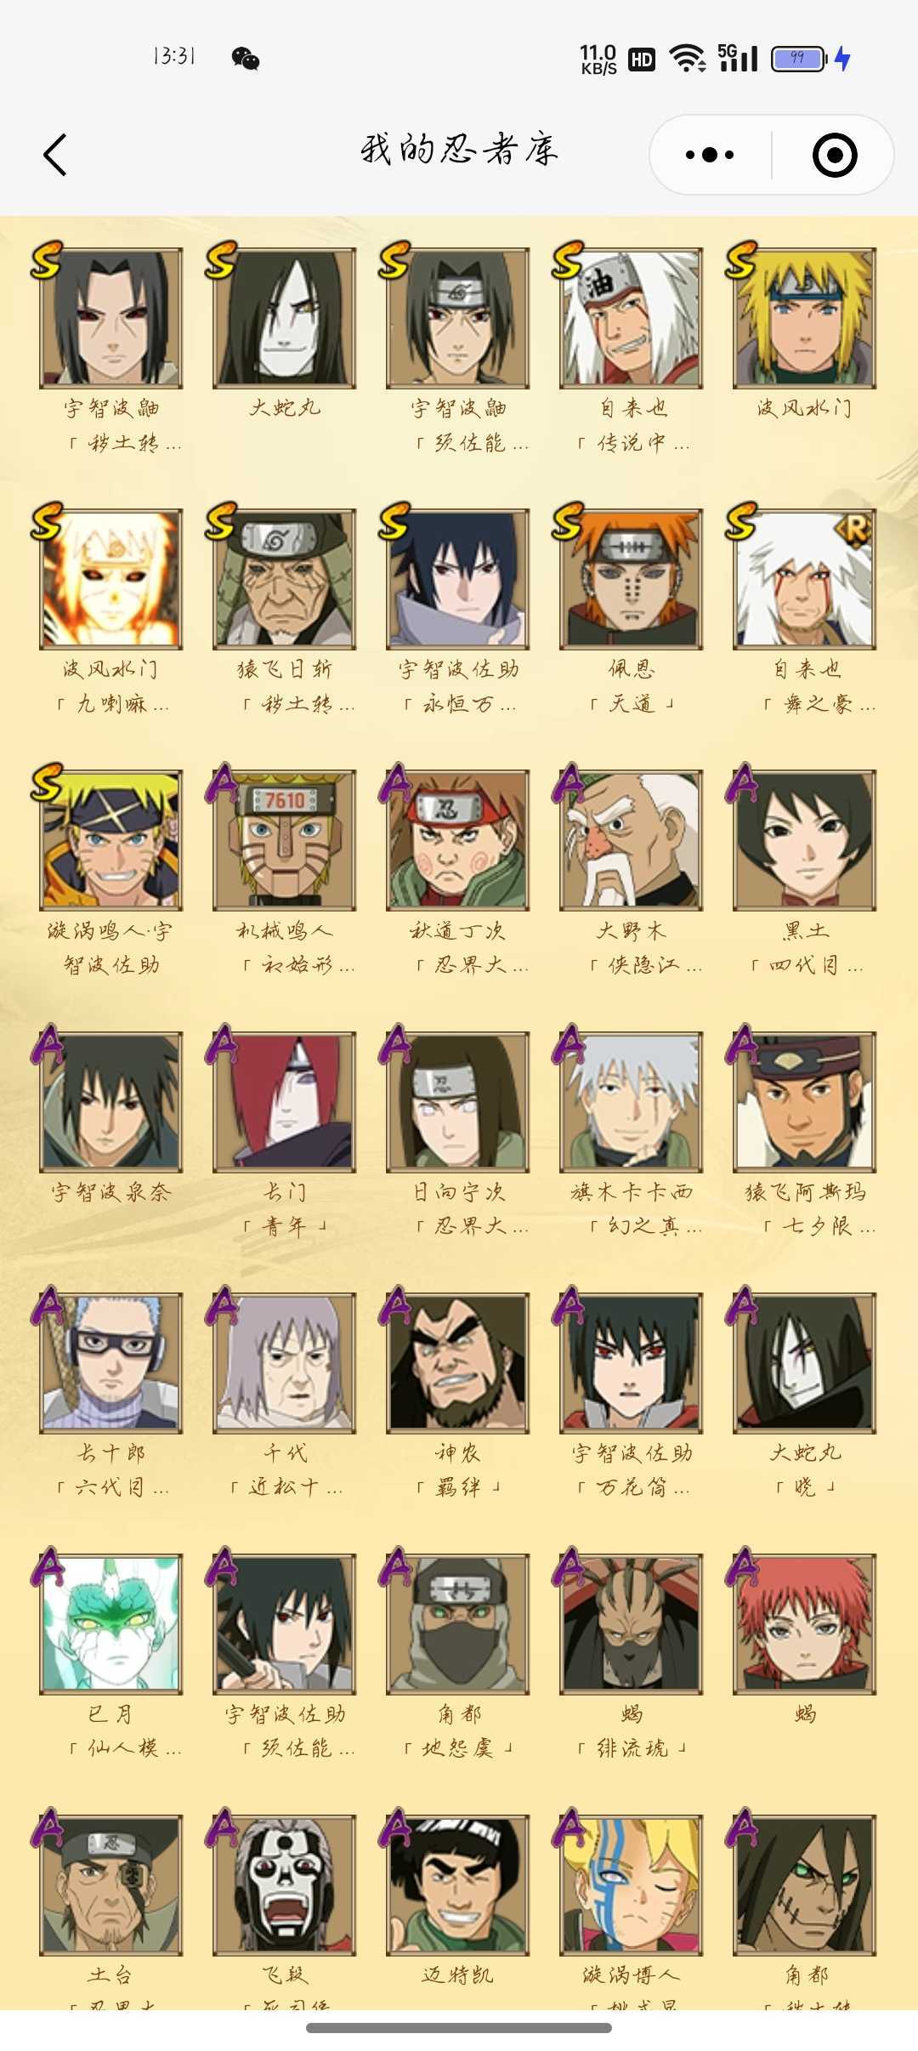Viewport: 918px width, 2051px height.
Task: Go back with the left arrow
Action: click(x=54, y=155)
